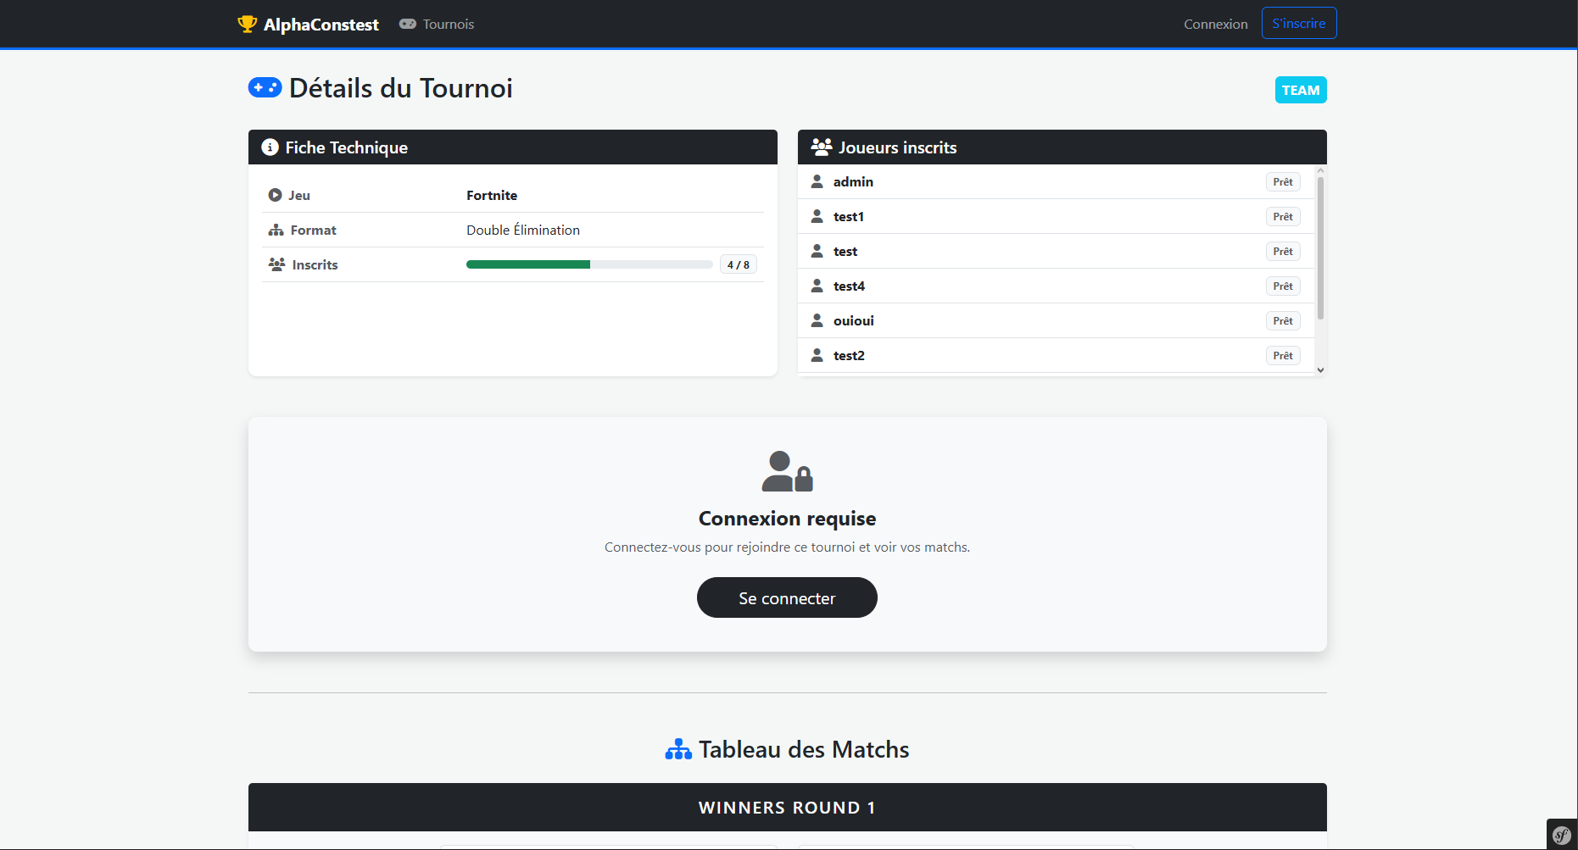Click the TEAM badge
This screenshot has width=1578, height=850.
pos(1301,90)
